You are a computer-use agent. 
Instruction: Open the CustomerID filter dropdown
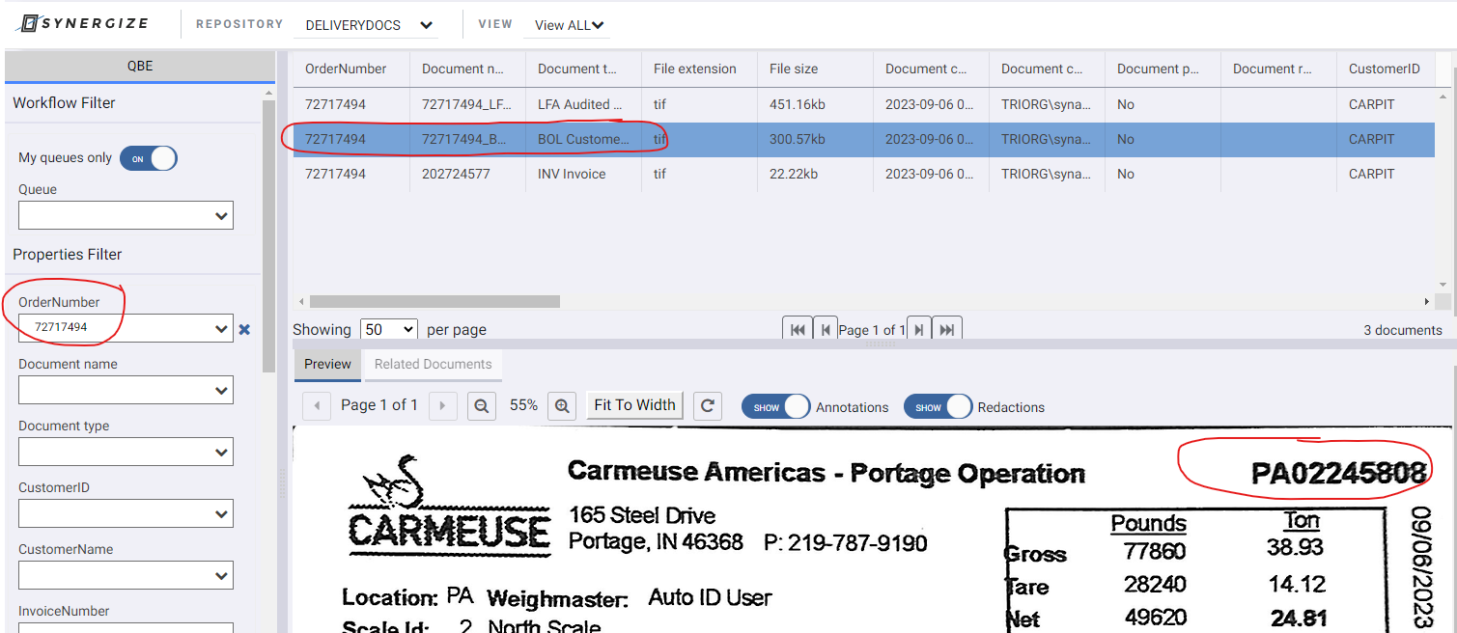pos(126,513)
